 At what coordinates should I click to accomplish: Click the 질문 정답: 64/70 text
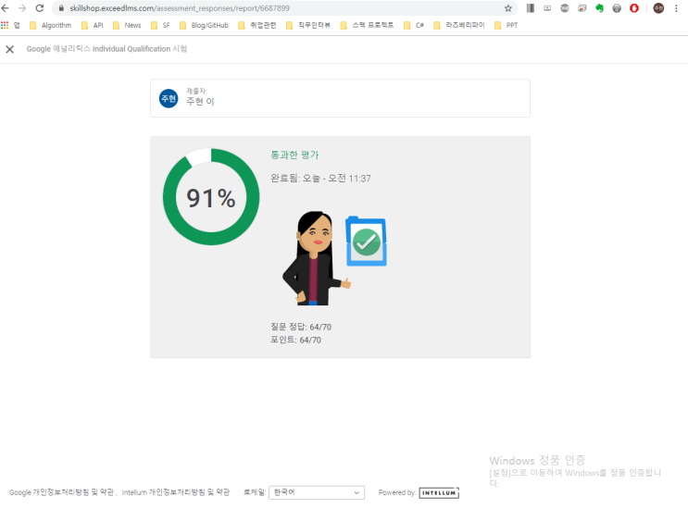click(x=301, y=327)
